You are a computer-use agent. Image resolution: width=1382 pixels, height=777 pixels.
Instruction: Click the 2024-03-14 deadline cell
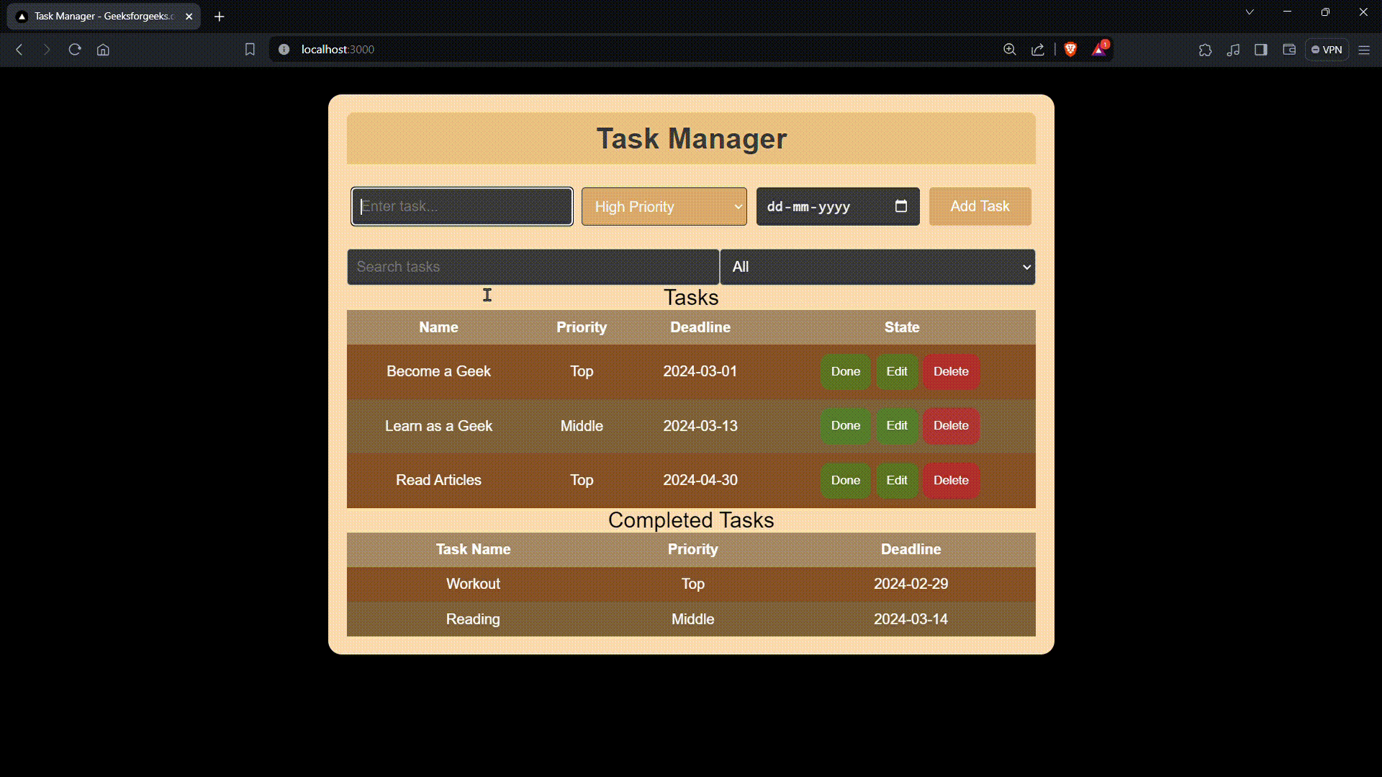[911, 619]
